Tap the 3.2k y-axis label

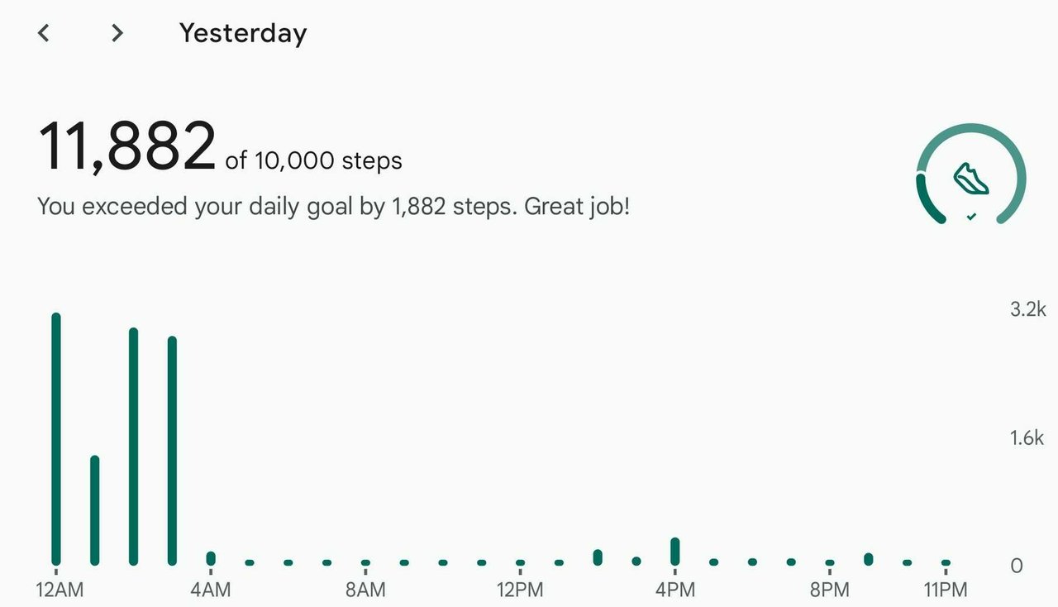tap(1028, 310)
